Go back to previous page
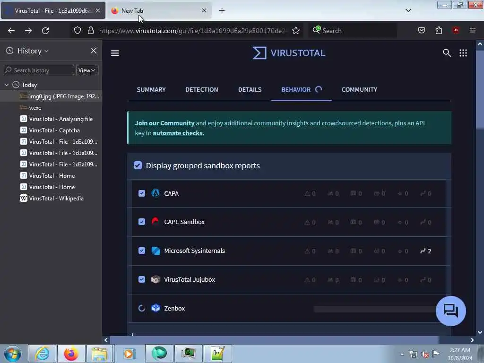 (x=11, y=31)
